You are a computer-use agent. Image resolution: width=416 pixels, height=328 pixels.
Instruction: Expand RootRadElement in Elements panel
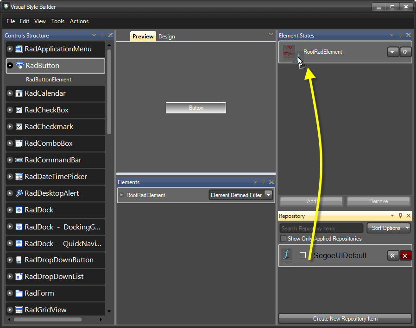[x=122, y=195]
